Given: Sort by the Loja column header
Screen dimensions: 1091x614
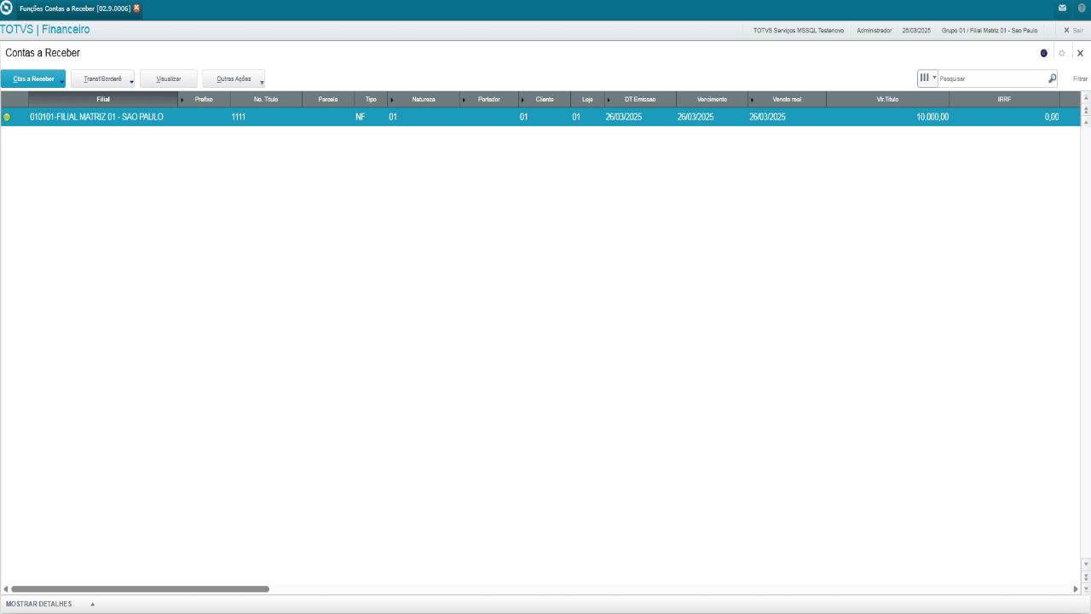Looking at the screenshot, I should click(587, 99).
